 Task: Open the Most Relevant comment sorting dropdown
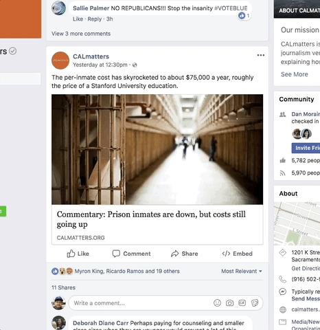pos(242,271)
